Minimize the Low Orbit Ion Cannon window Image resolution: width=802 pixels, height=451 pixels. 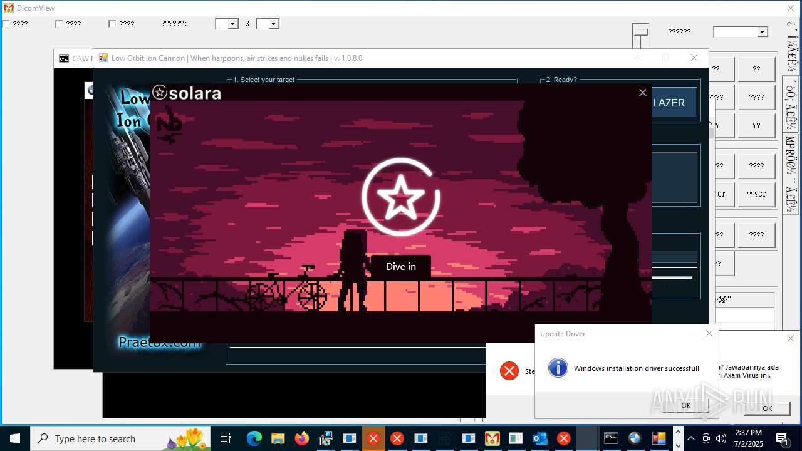(x=637, y=58)
